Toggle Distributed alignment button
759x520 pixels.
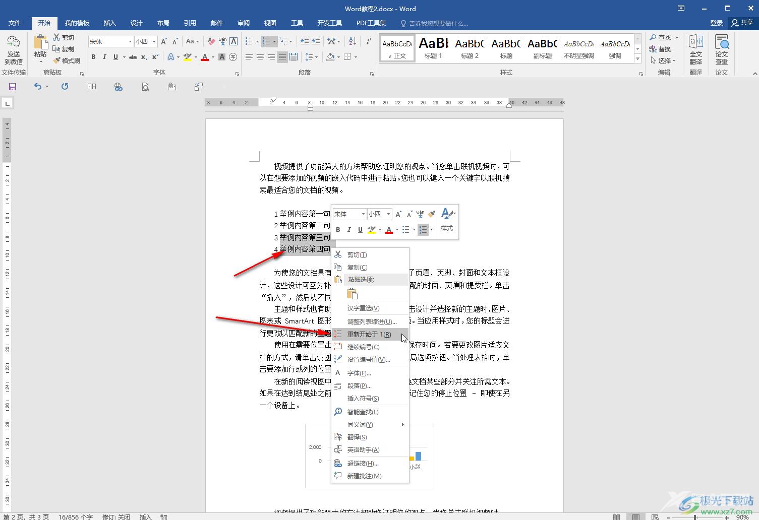click(x=294, y=57)
